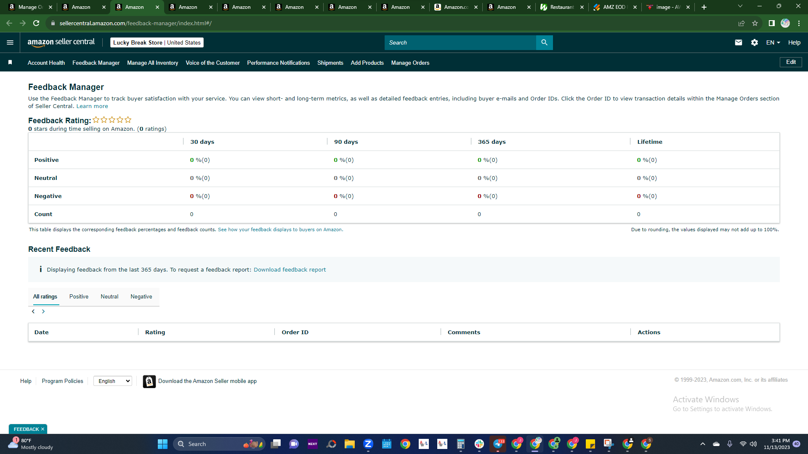The width and height of the screenshot is (808, 454).
Task: Go back with browser back arrow
Action: pos(9,23)
